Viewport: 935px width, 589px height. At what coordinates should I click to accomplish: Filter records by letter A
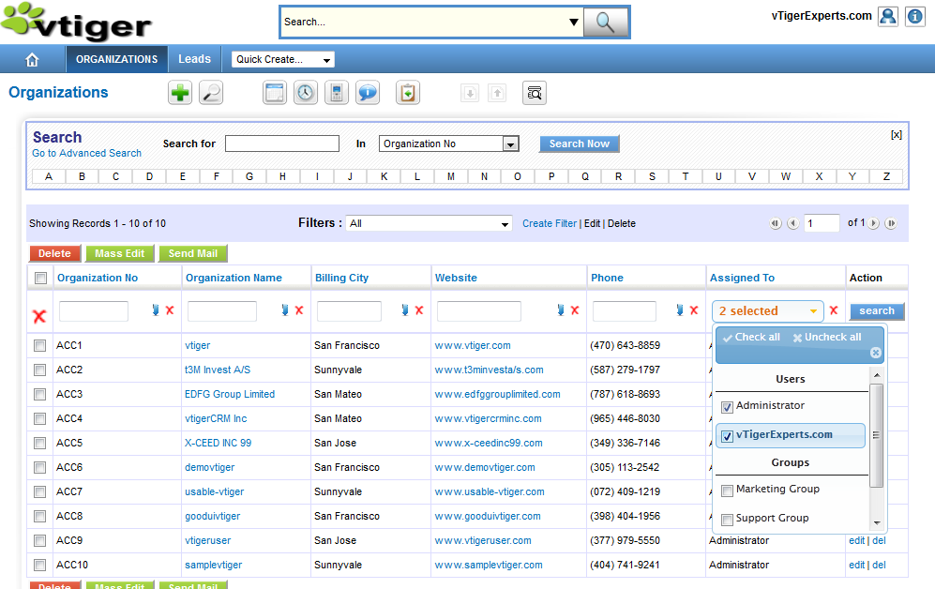pyautogui.click(x=49, y=176)
